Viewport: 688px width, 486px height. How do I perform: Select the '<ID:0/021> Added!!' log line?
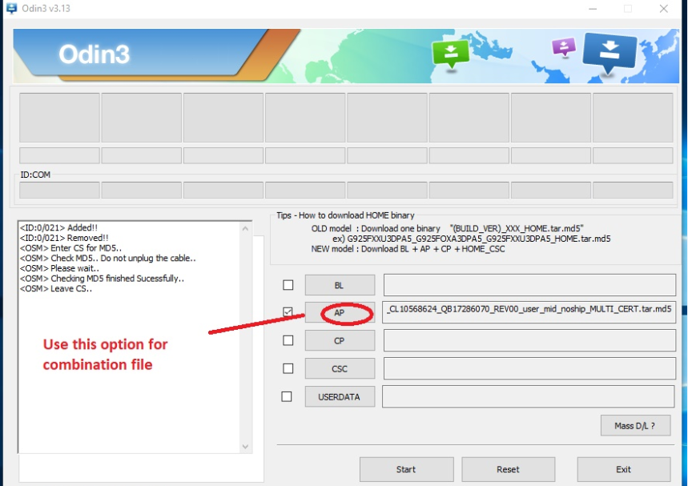tap(58, 227)
